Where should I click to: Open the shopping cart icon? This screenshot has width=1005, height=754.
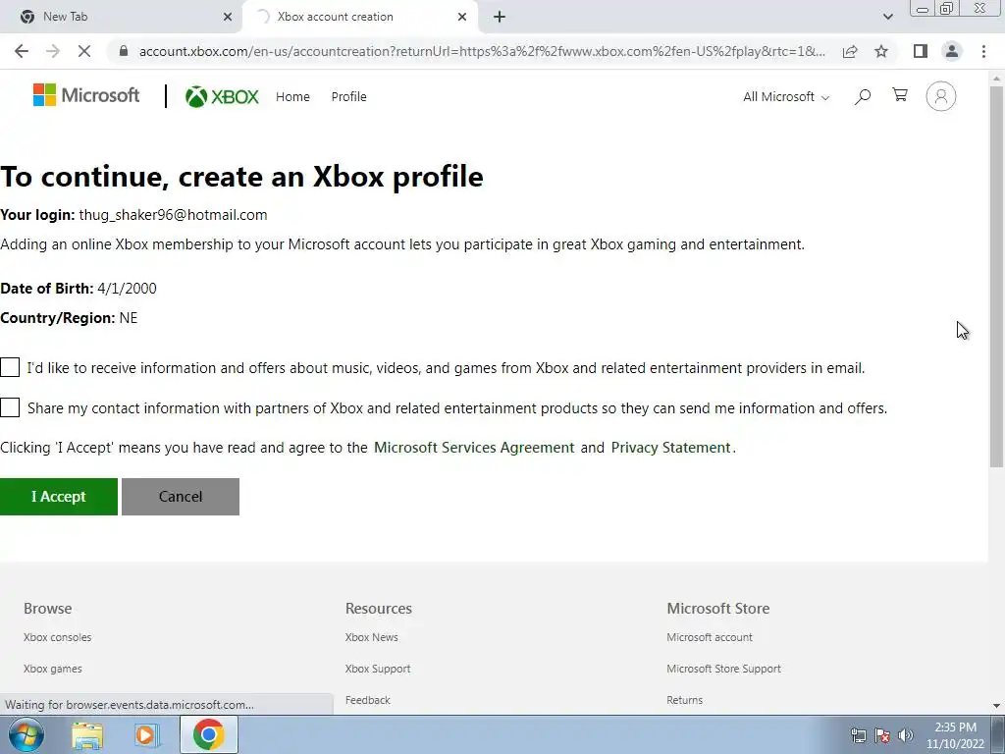[x=900, y=95]
